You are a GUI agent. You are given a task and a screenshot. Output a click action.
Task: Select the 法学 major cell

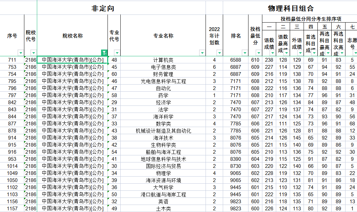[163, 110]
